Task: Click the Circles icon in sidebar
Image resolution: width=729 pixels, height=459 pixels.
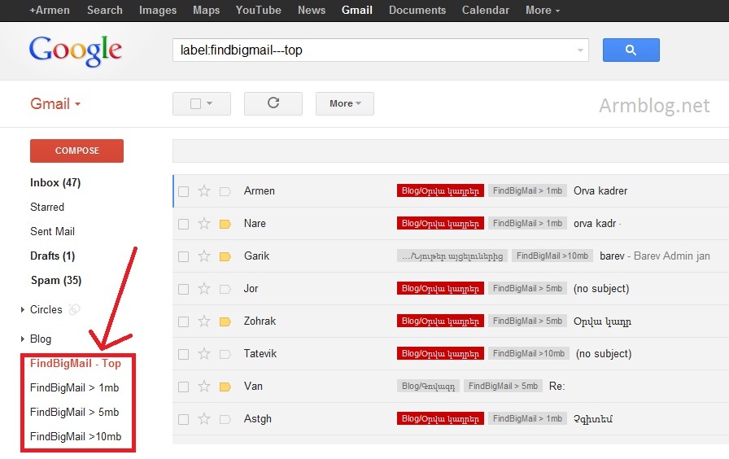Action: [x=74, y=309]
